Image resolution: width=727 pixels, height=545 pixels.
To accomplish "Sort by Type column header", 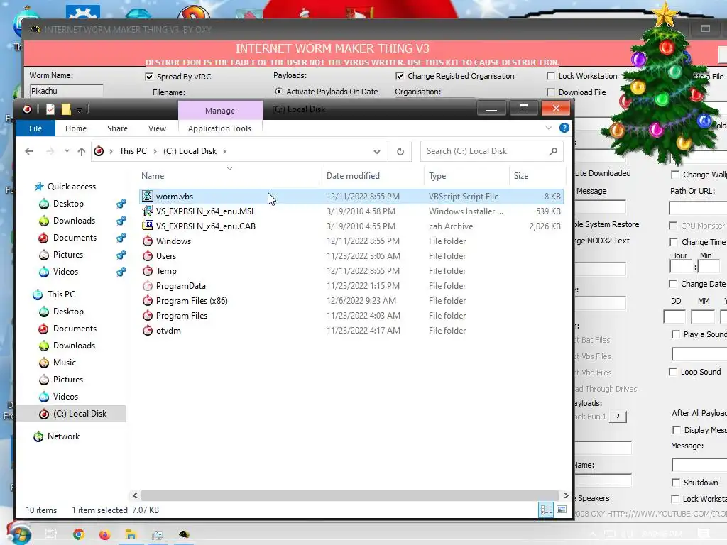I will tap(466, 176).
